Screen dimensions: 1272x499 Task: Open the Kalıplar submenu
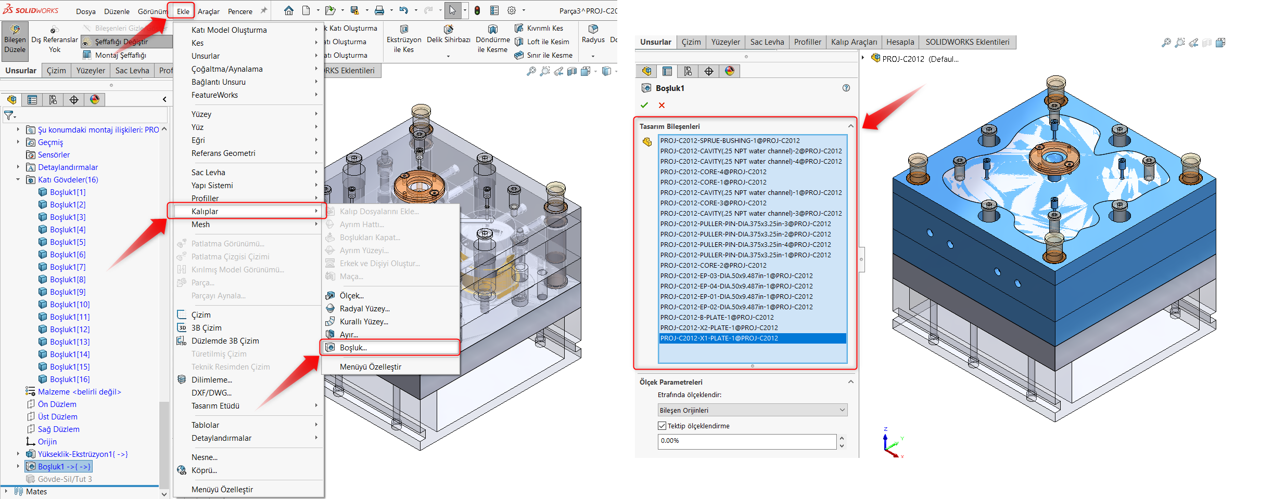coord(247,211)
